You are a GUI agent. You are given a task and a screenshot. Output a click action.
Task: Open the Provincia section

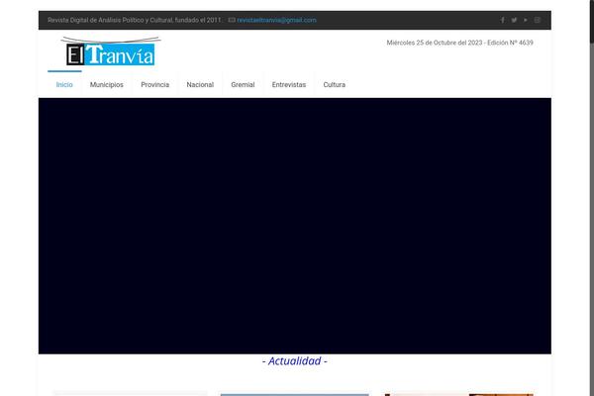155,84
